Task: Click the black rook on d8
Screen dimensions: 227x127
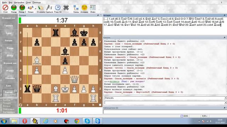Action: [56, 32]
